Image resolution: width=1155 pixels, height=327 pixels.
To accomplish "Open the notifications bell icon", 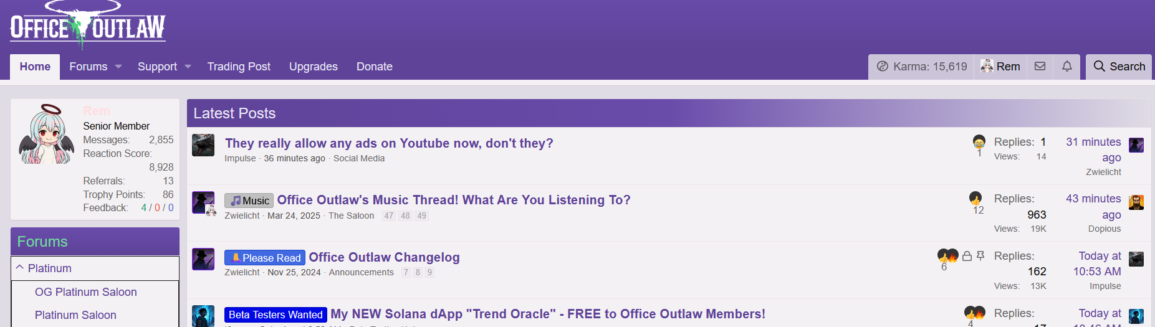I will [1067, 67].
